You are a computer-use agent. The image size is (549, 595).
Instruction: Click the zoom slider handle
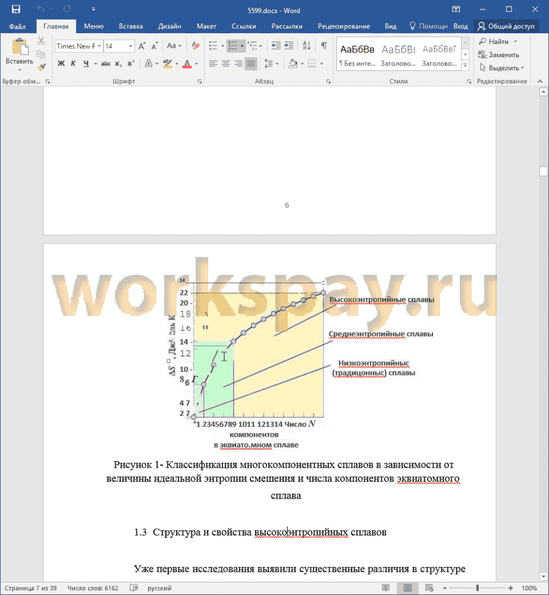477,588
